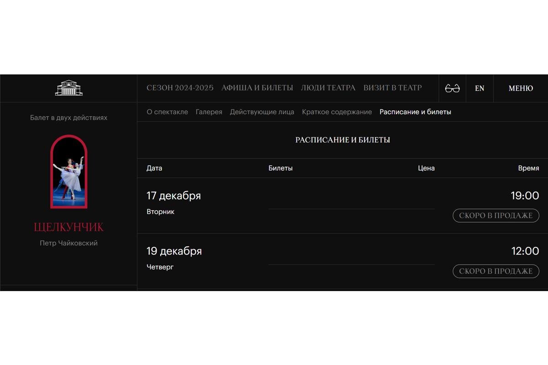Toggle the glasses accessibility view icon
Viewport: 548px width, 365px height.
click(452, 89)
